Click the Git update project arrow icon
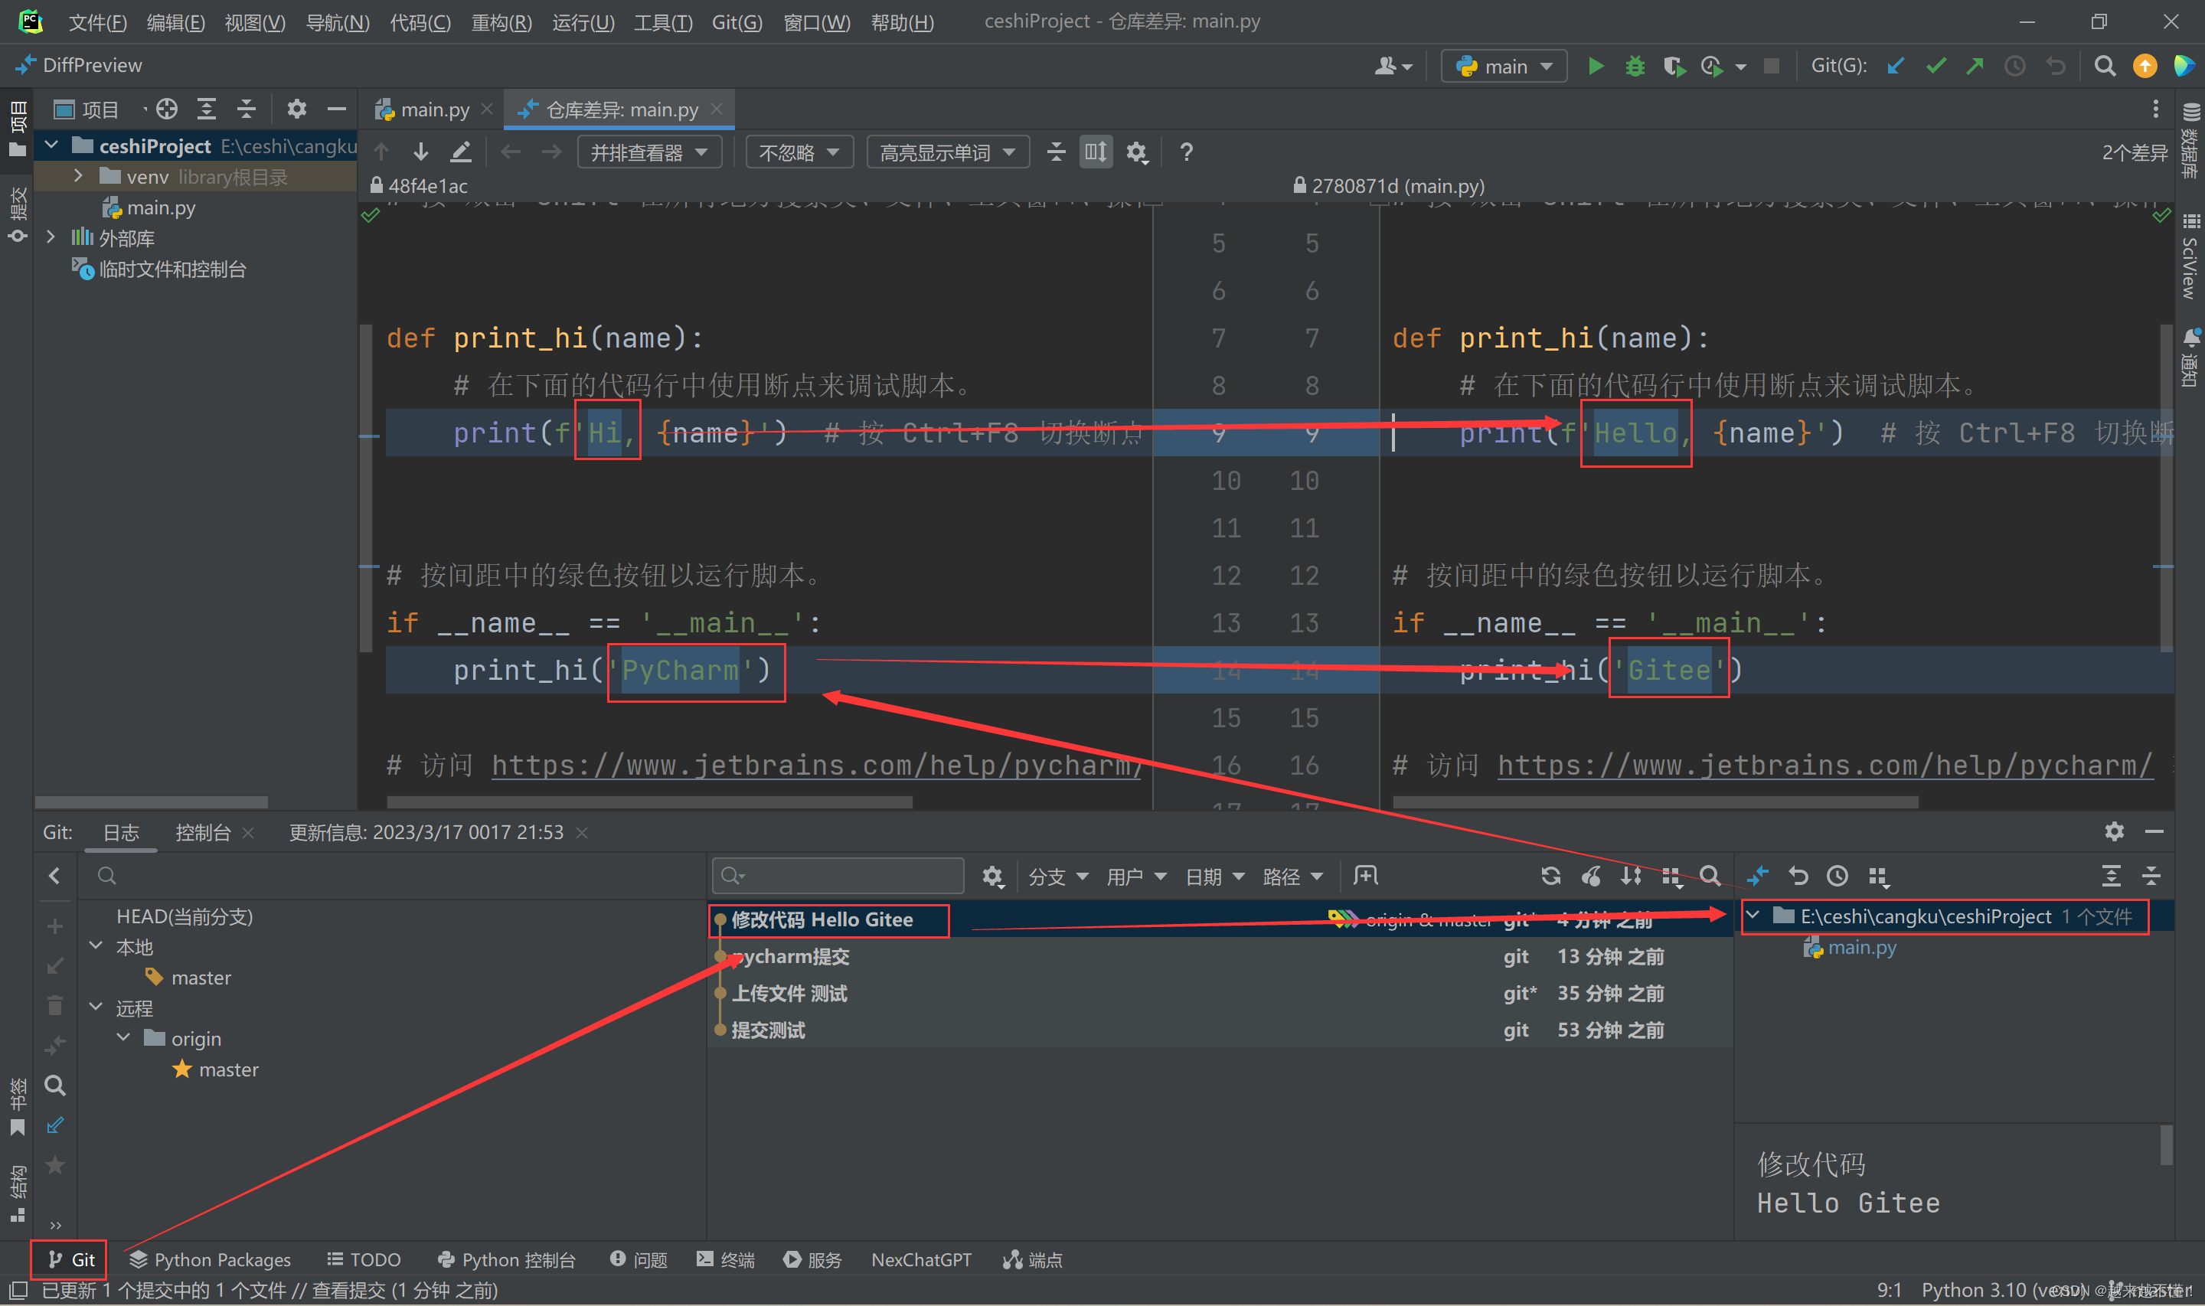This screenshot has width=2205, height=1306. coord(1896,66)
